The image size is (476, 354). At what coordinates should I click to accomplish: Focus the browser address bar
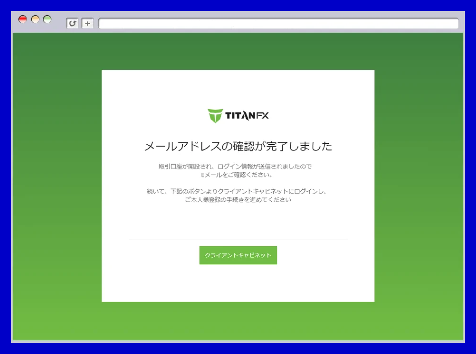[278, 23]
